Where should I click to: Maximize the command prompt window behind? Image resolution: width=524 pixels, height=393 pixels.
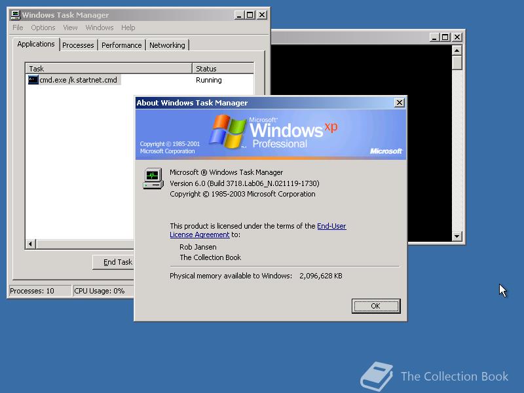[445, 37]
